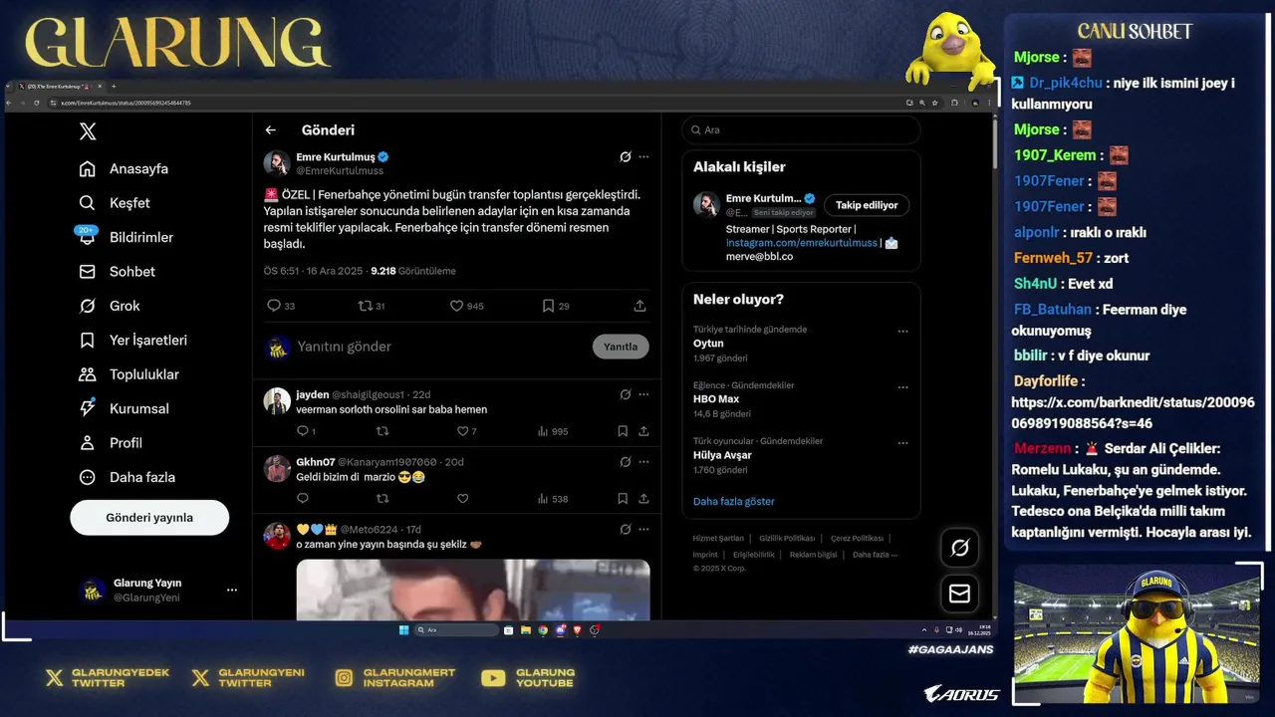The height and width of the screenshot is (717, 1275).
Task: Bookmark page with browser star icon
Action: 934,103
